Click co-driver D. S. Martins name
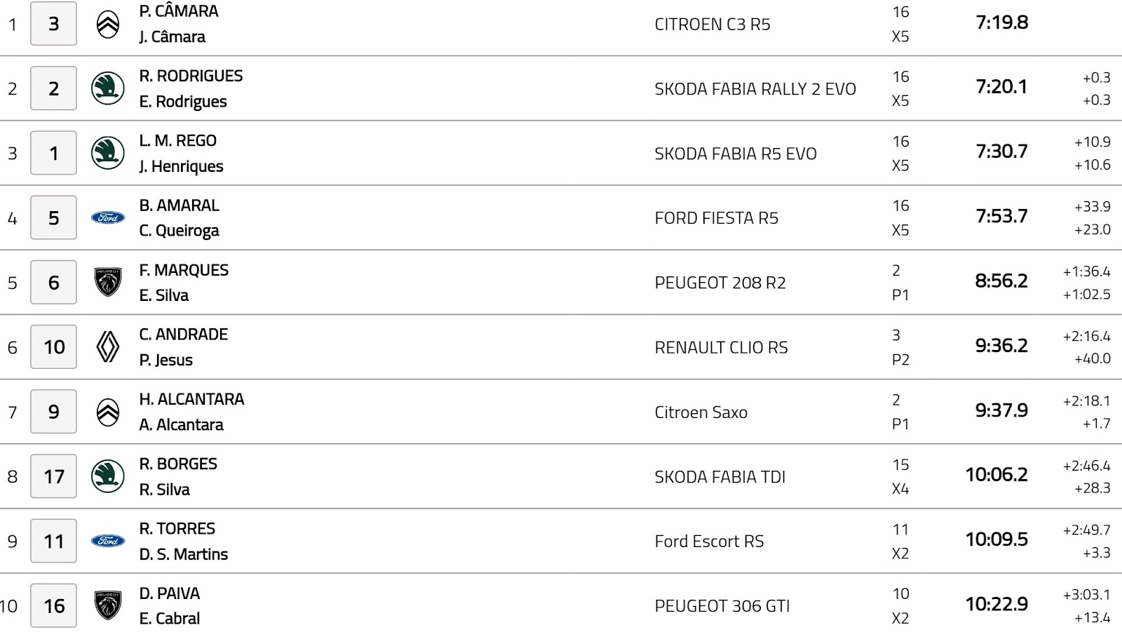Image resolution: width=1122 pixels, height=632 pixels. [x=184, y=554]
